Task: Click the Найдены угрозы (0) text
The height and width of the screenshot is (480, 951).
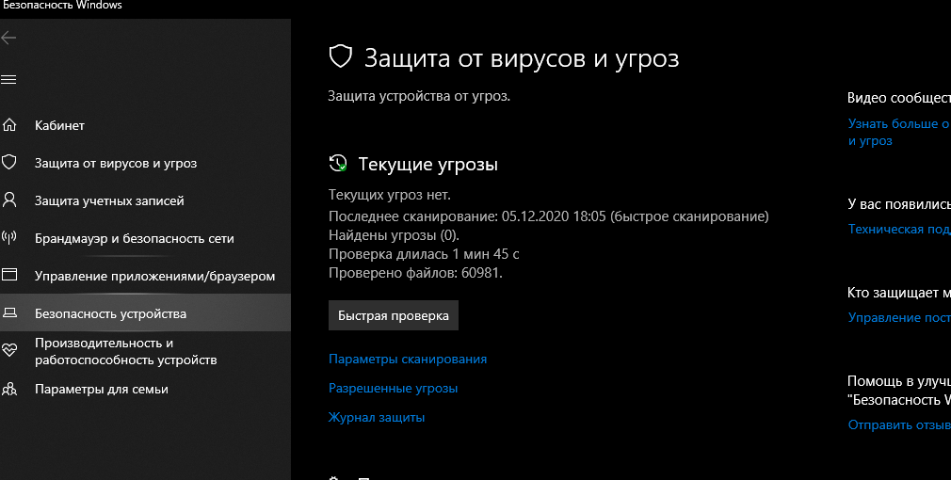Action: 394,235
